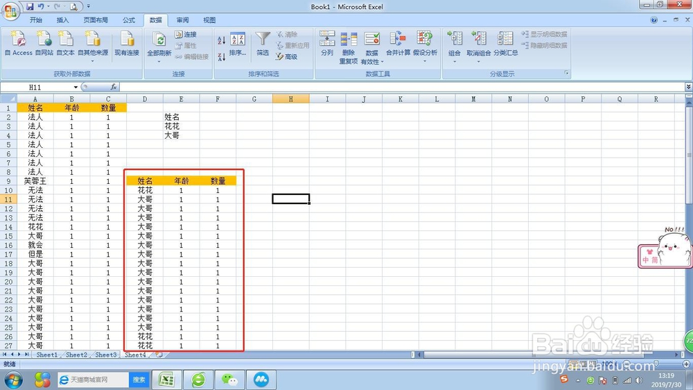The image size is (693, 390).
Task: Click 隐藏明细数据 hide detail
Action: (545, 45)
